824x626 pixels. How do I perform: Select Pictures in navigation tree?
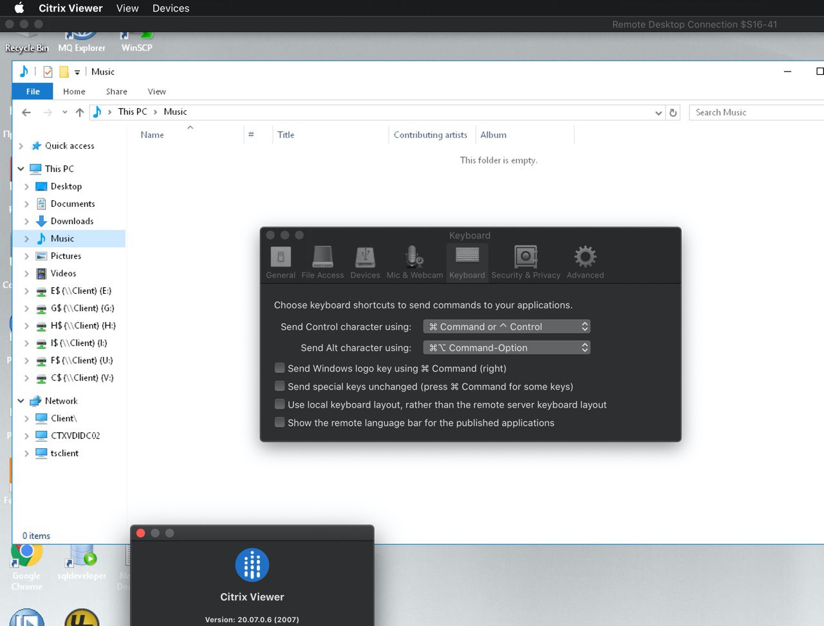[x=66, y=256]
